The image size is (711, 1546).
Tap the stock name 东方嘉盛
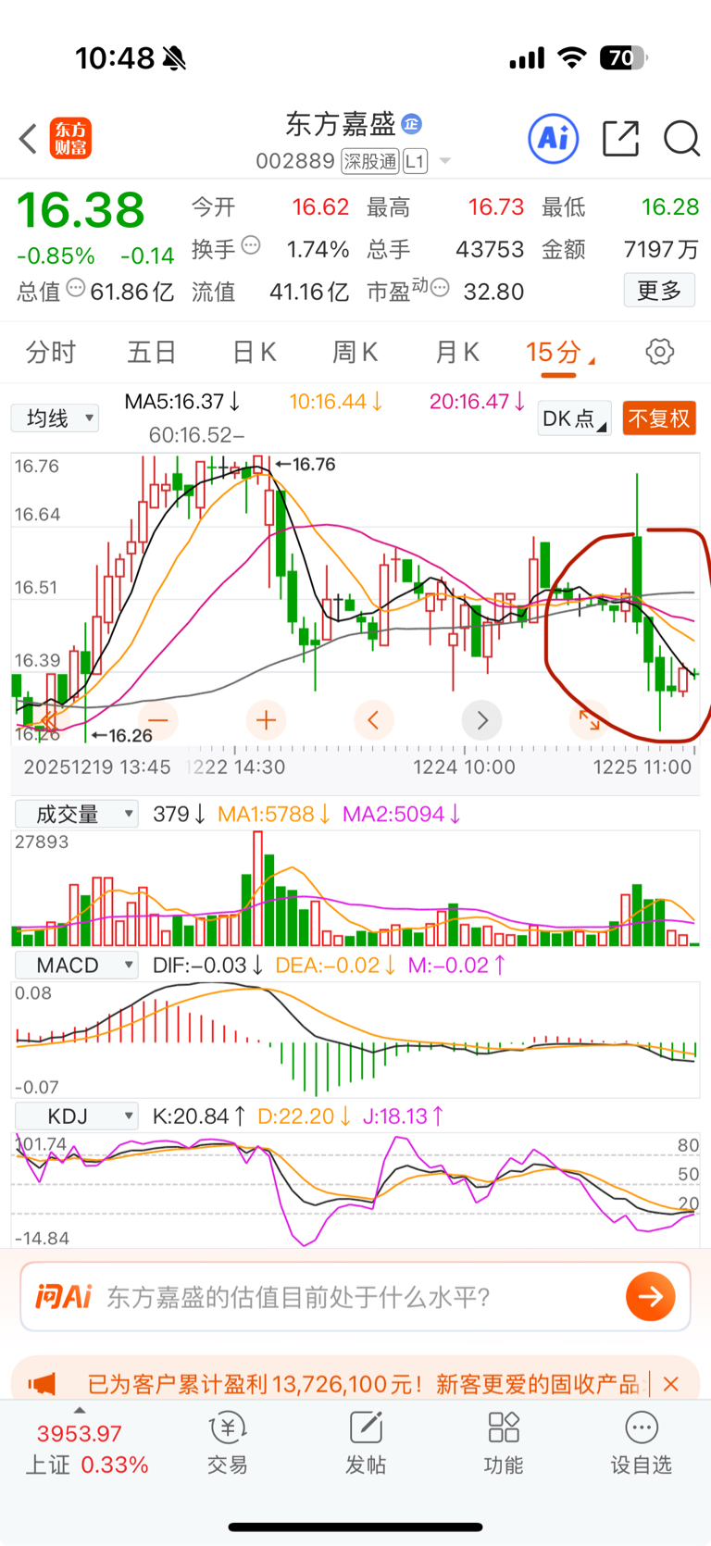pyautogui.click(x=341, y=123)
